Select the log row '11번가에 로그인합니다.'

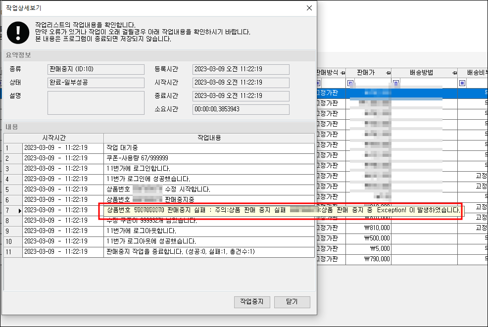pyautogui.click(x=159, y=169)
